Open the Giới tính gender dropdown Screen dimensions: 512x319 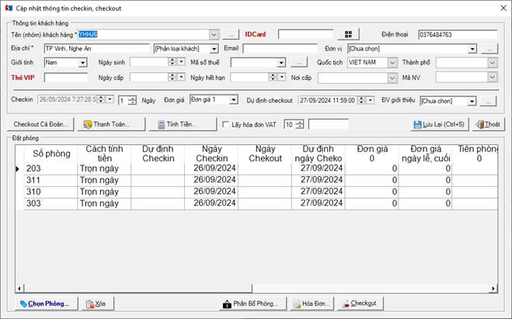[x=83, y=63]
